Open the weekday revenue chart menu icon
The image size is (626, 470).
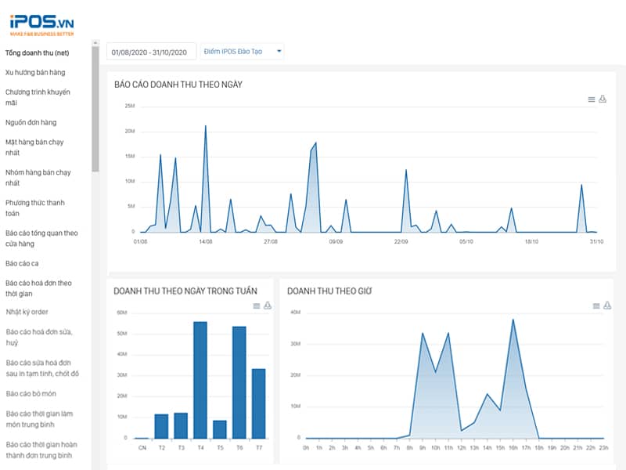(x=257, y=305)
